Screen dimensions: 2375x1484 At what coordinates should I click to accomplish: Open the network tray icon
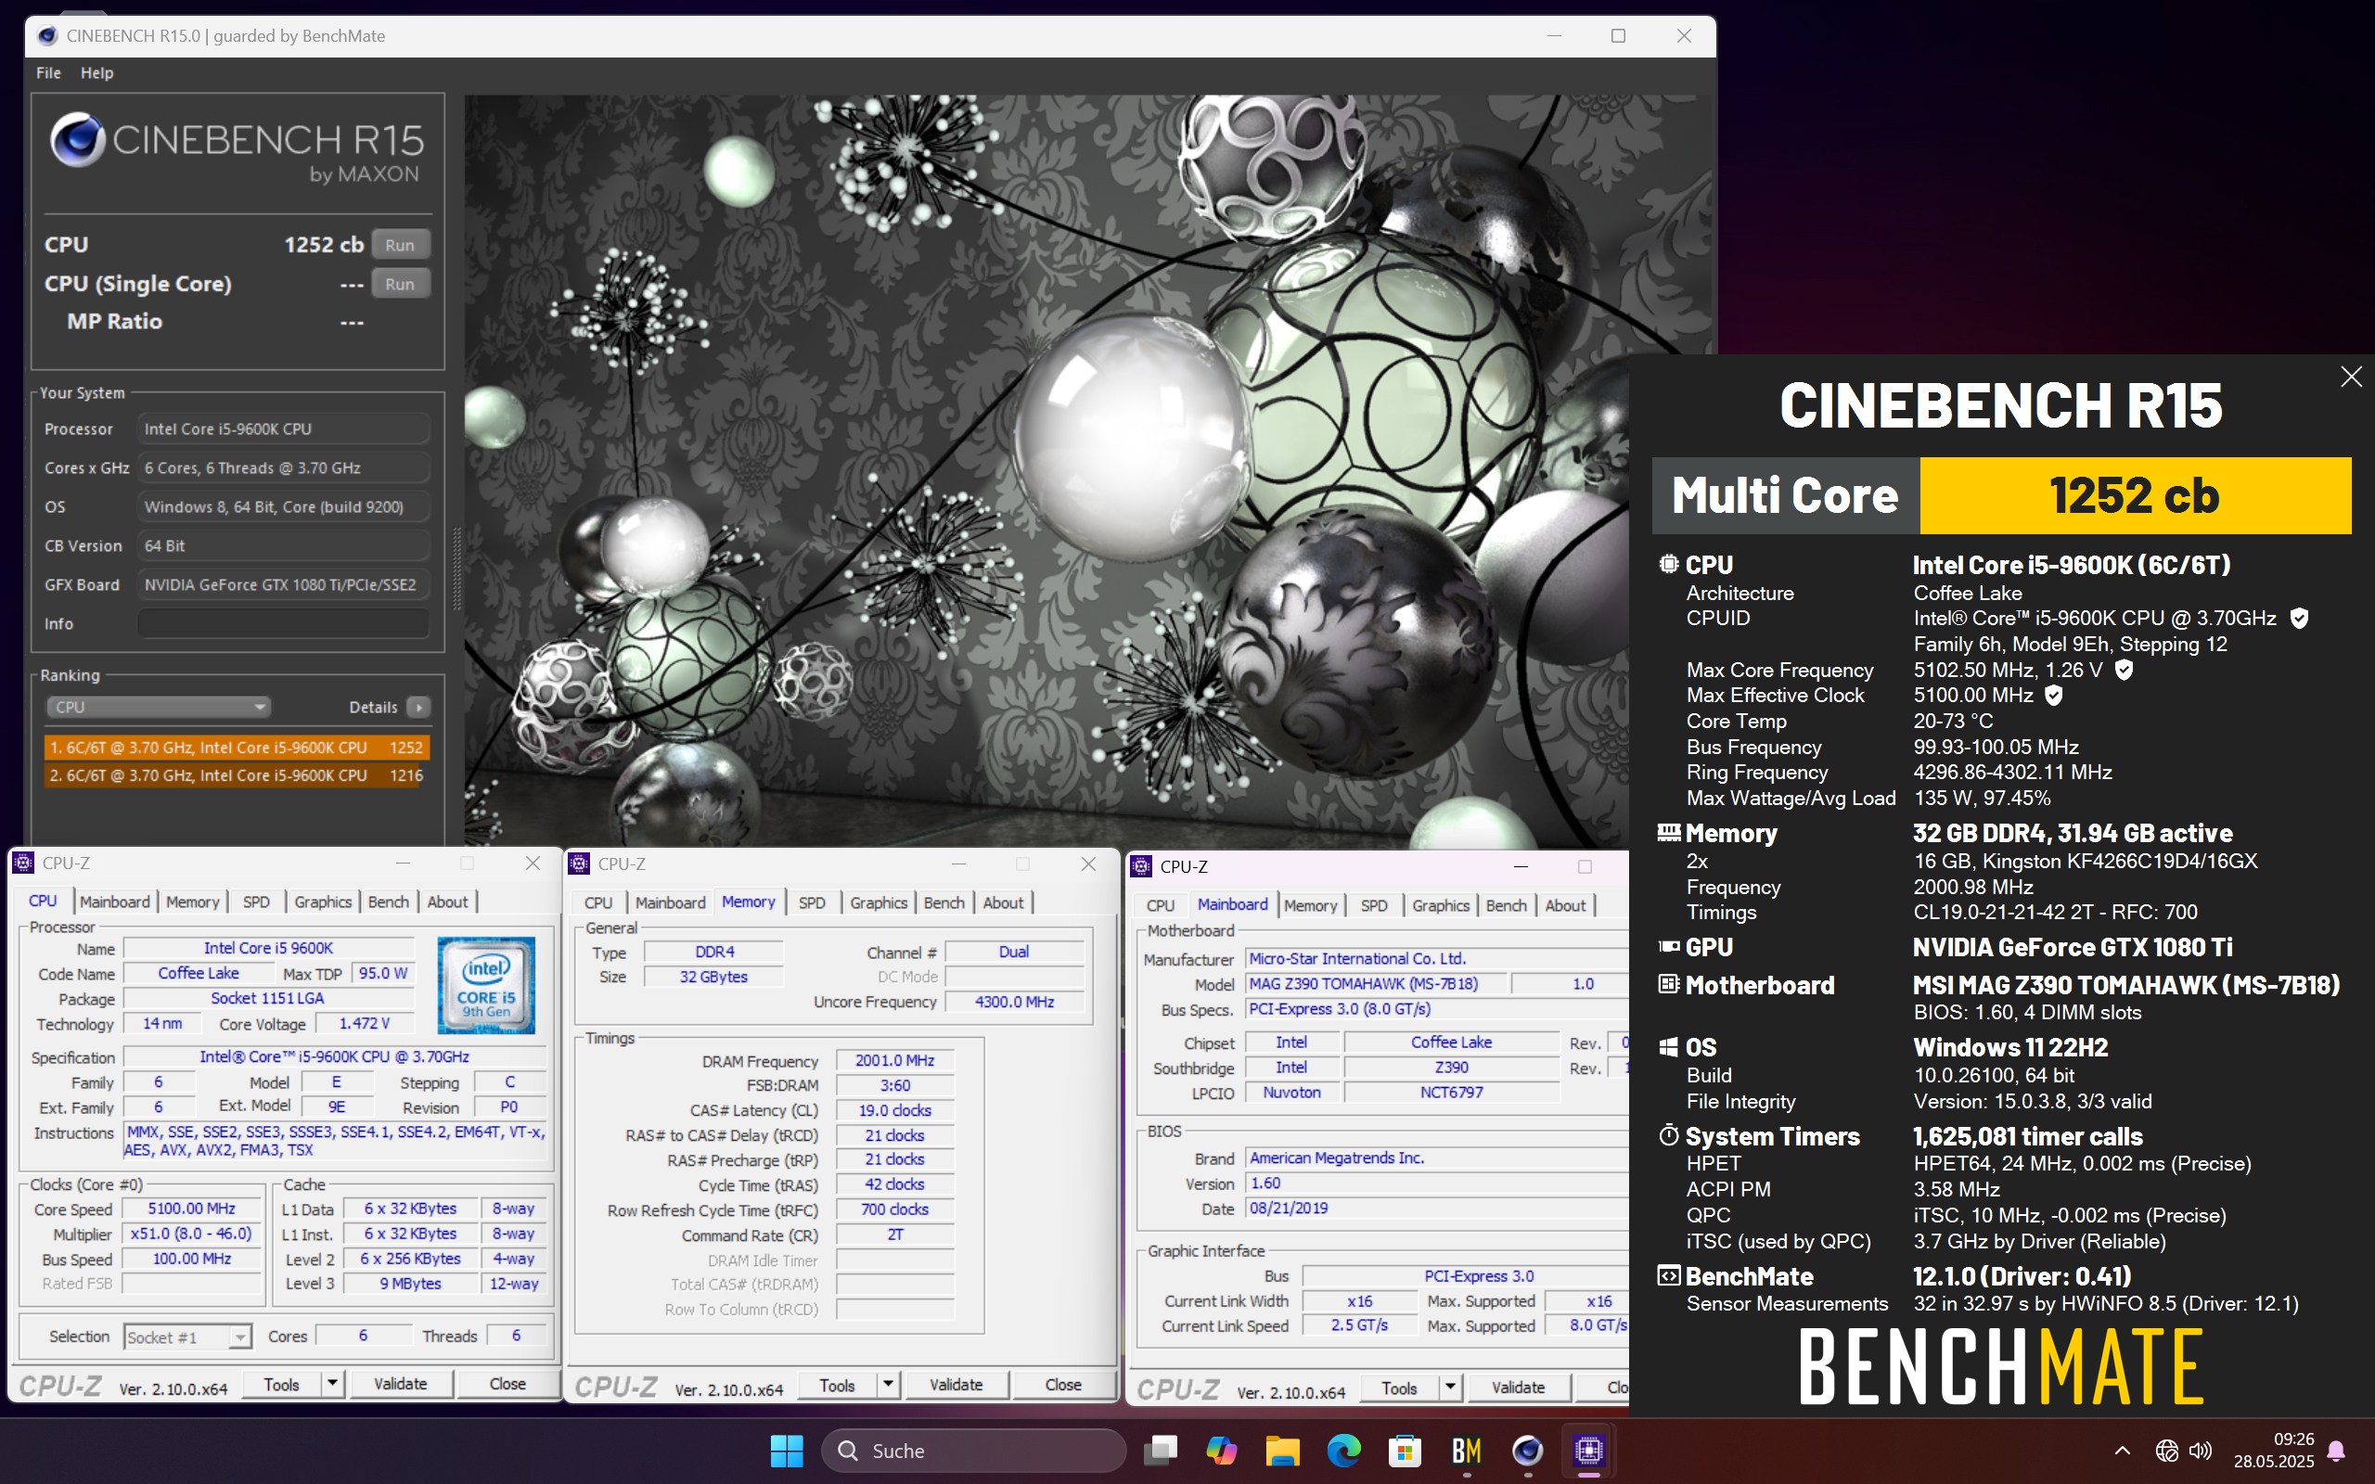click(x=2167, y=1451)
